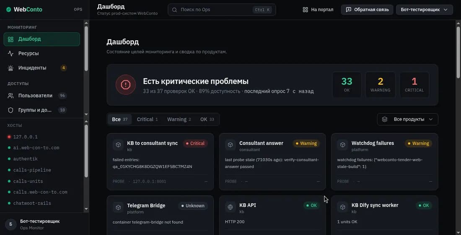
Task: Select host calls-units
Action: point(28,181)
